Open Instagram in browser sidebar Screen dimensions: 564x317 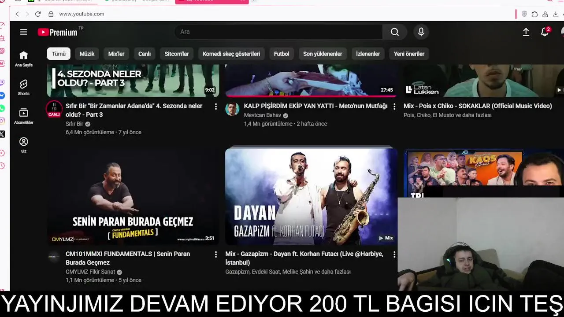(x=3, y=121)
